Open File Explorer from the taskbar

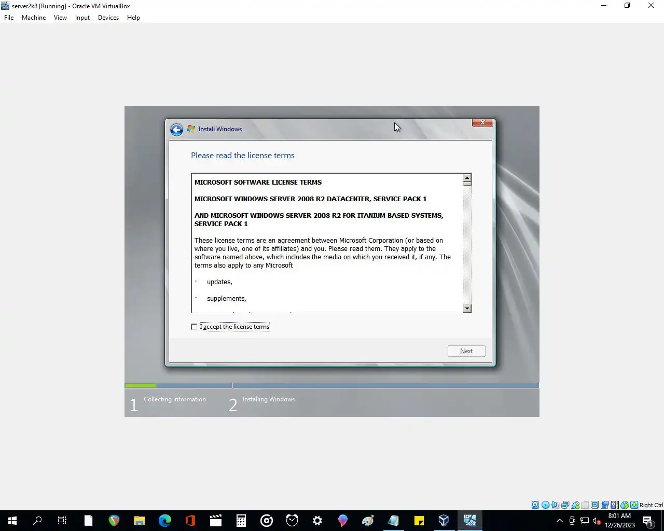point(140,521)
